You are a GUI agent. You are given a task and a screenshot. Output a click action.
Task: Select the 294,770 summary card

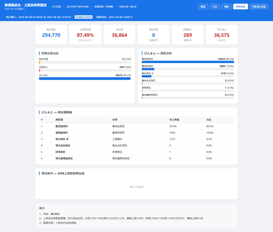[51, 35]
